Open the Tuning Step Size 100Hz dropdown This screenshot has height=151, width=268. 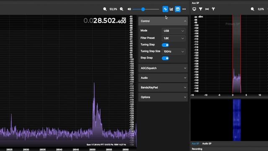click(173, 52)
